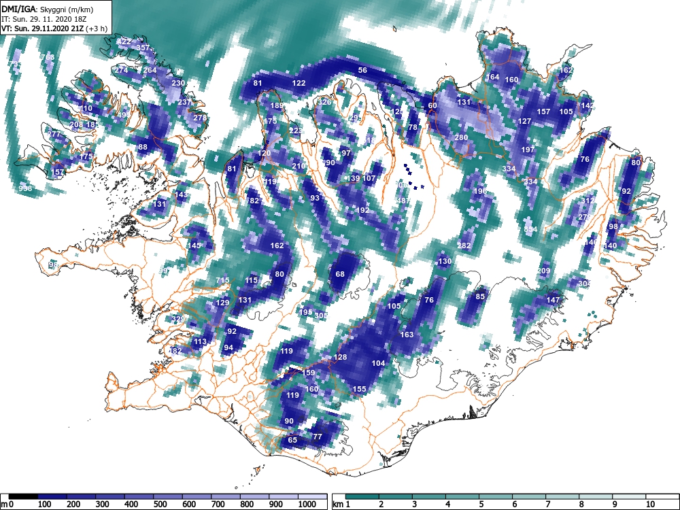Viewport: 680px width, 510px height.
Task: Select the dark blue 100–200 m legend swatch
Action: [52, 496]
